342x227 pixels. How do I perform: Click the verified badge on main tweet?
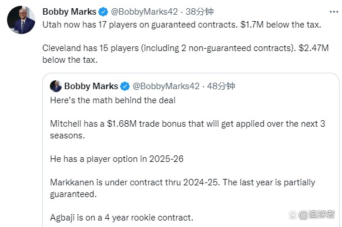[x=103, y=12]
